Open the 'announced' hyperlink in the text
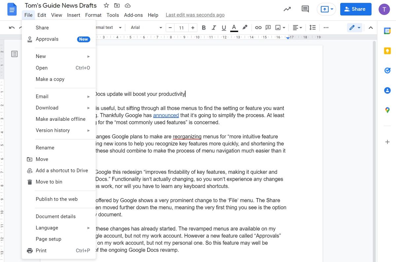Screen dimensions: 396x262 (166, 115)
